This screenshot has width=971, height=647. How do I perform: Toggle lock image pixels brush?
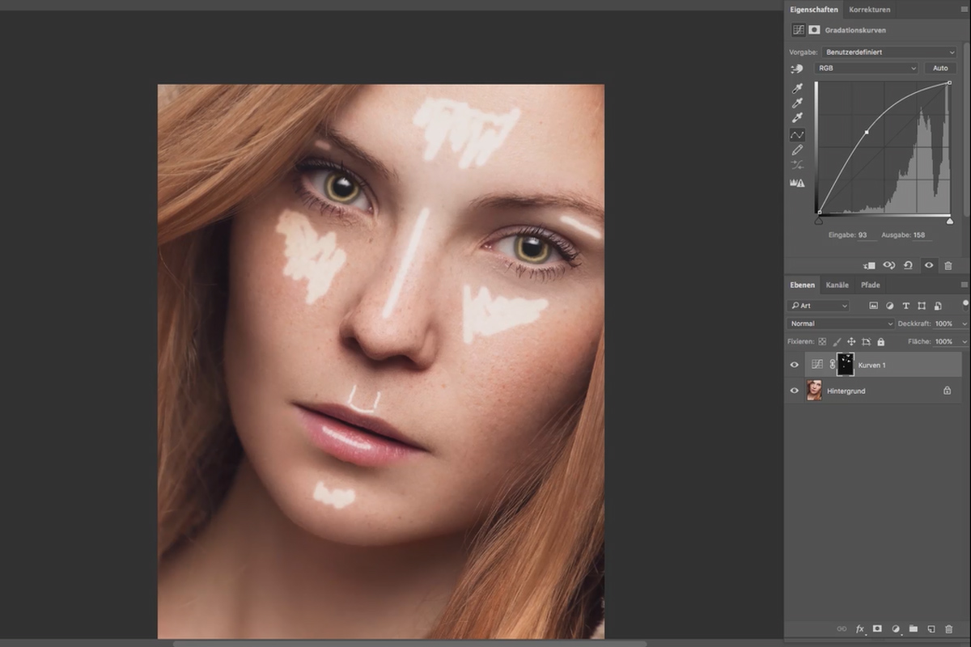(x=837, y=342)
